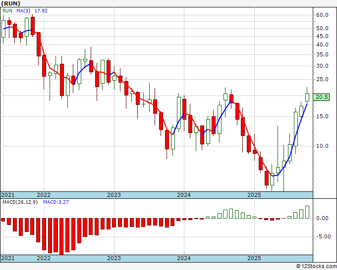Click the MACD(26,12,9) indicator label
The height and width of the screenshot is (270, 337).
click(20, 202)
